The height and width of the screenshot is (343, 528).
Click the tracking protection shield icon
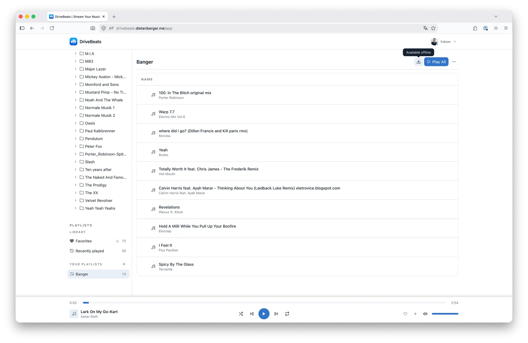(x=103, y=28)
